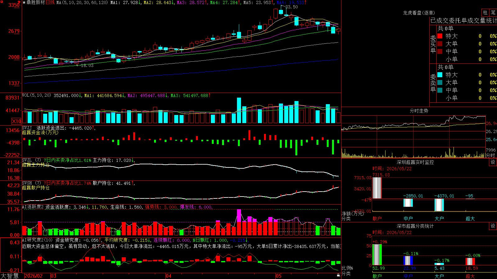Toggle the X10 volume scale marker
This screenshot has height=279, width=497.
16,121
